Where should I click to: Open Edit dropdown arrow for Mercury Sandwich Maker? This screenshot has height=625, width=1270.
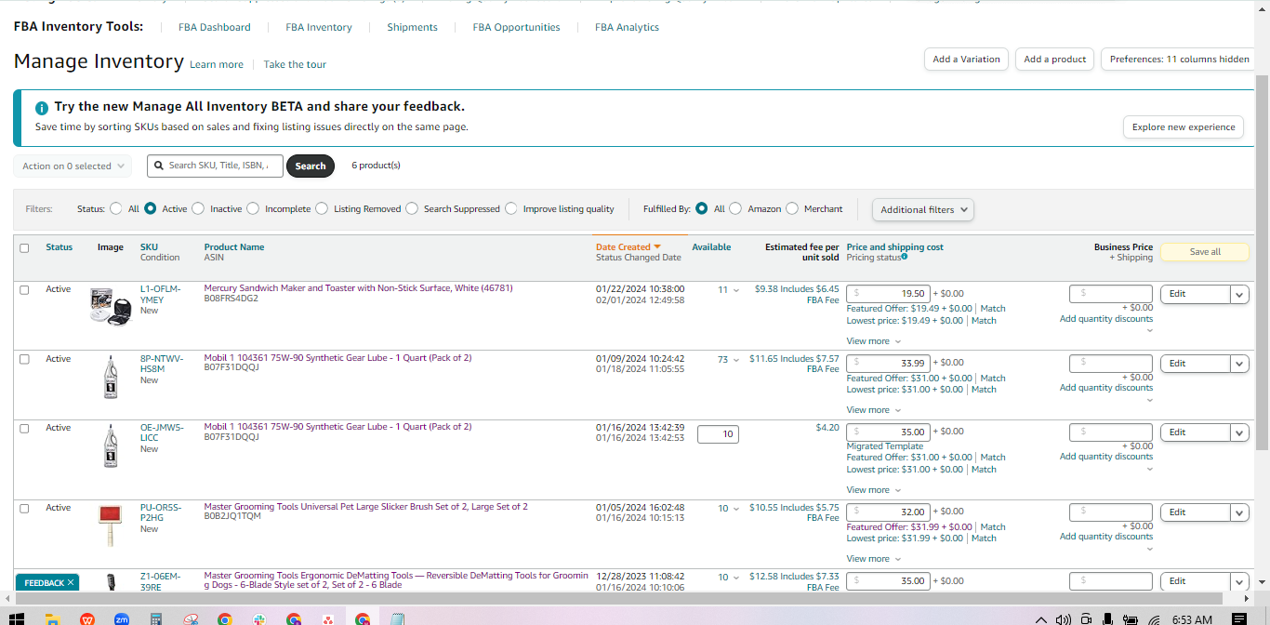point(1239,294)
